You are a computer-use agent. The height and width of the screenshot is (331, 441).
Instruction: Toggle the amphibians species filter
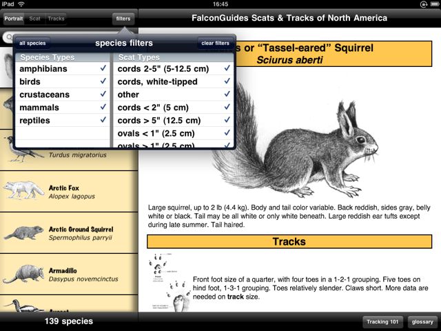pos(63,69)
